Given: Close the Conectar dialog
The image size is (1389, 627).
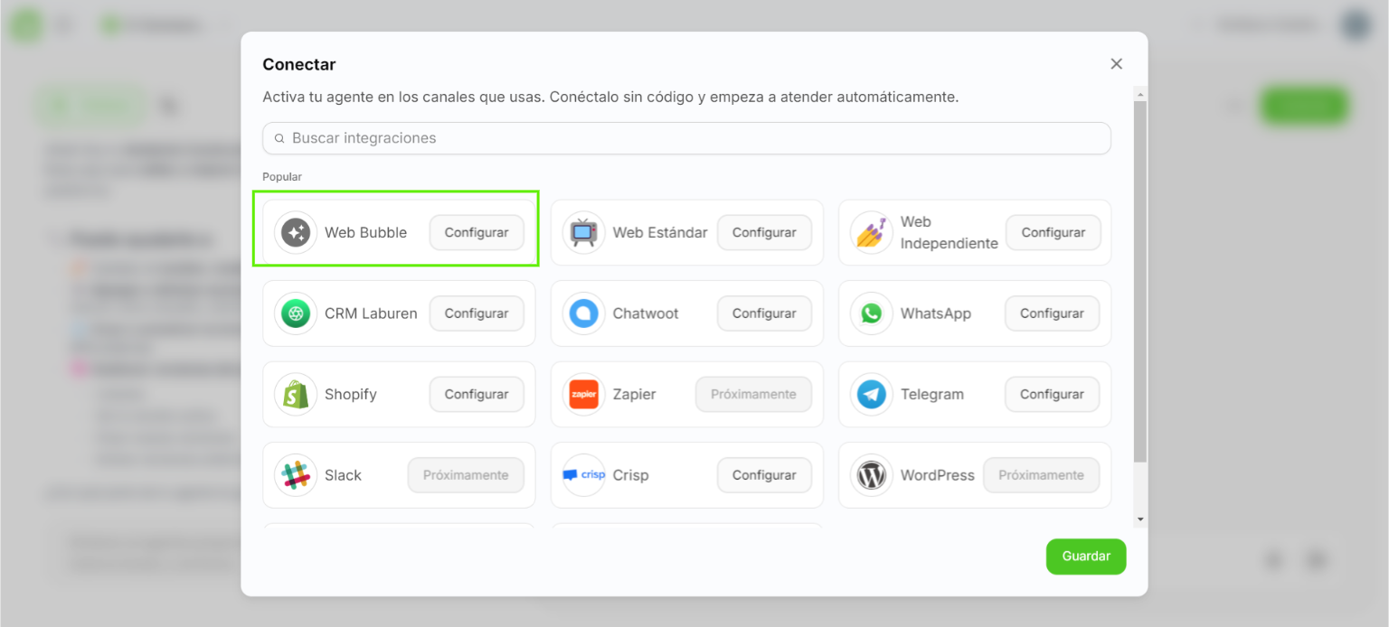Looking at the screenshot, I should pos(1116,64).
